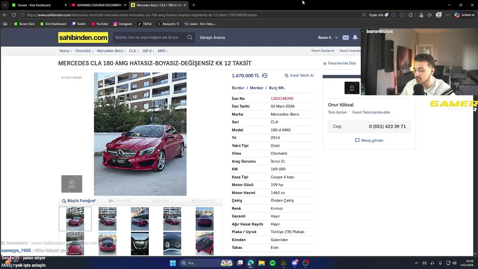Open Instagram bookmark
478x269 pixels.
(x=123, y=24)
